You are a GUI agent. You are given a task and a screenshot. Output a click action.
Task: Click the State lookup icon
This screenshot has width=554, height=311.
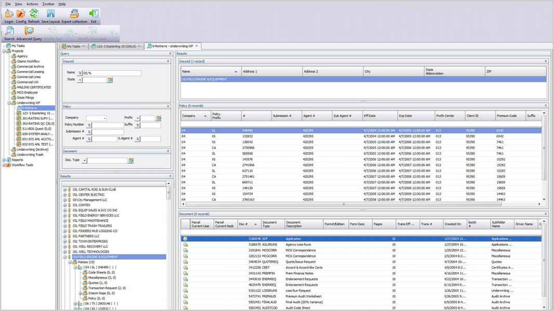pyautogui.click(x=110, y=80)
